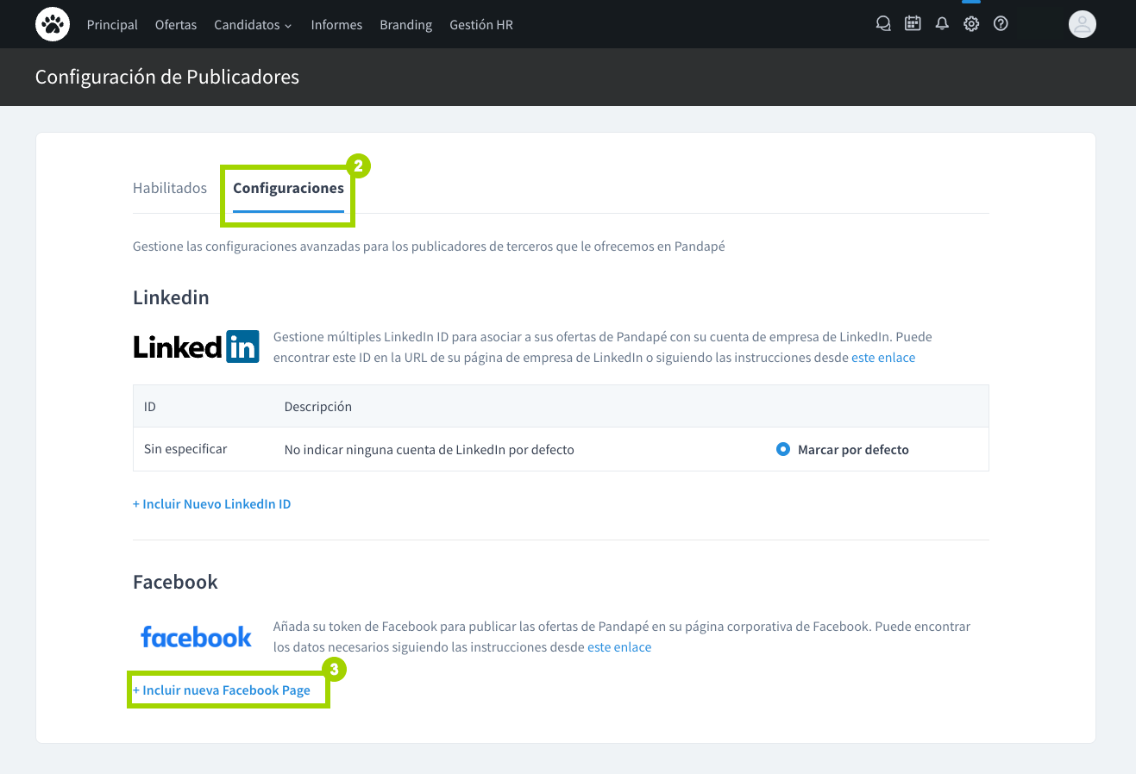Open este enlace in the LinkedIn instructions
The image size is (1136, 774).
882,357
